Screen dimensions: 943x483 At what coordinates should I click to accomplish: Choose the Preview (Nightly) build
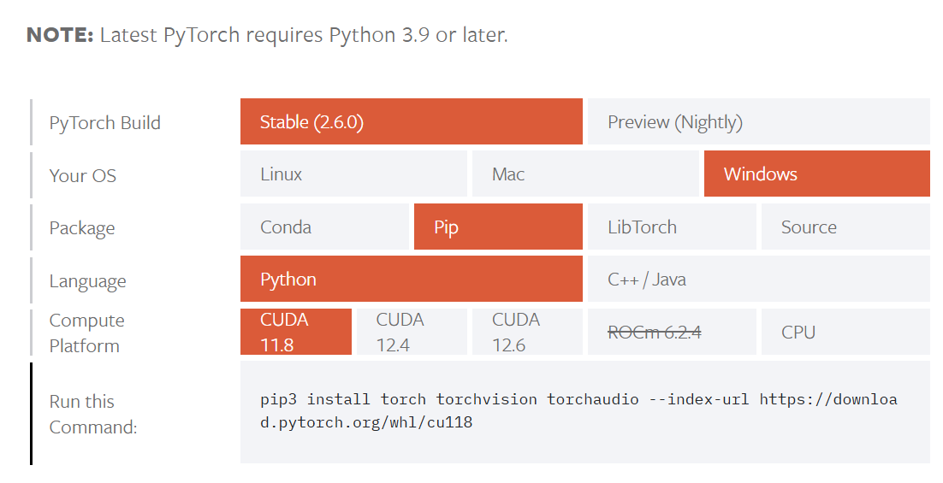757,122
